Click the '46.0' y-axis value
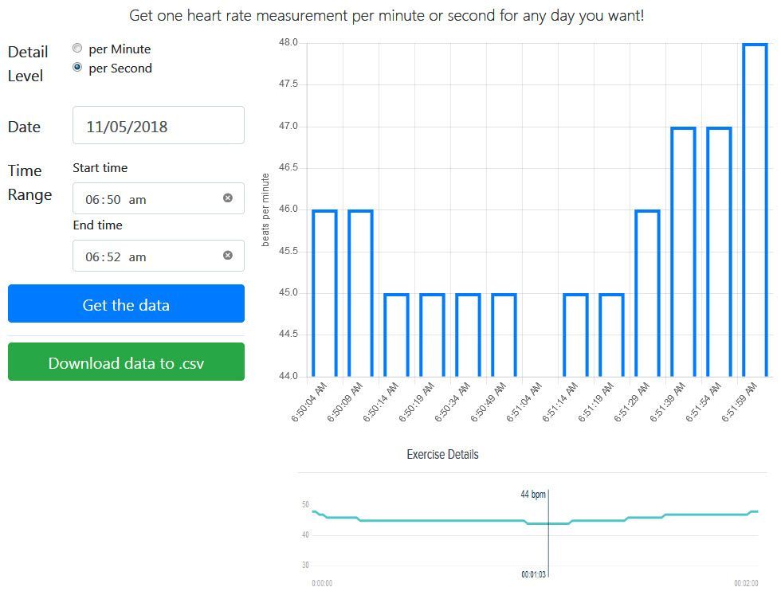The height and width of the screenshot is (595, 781). point(288,209)
